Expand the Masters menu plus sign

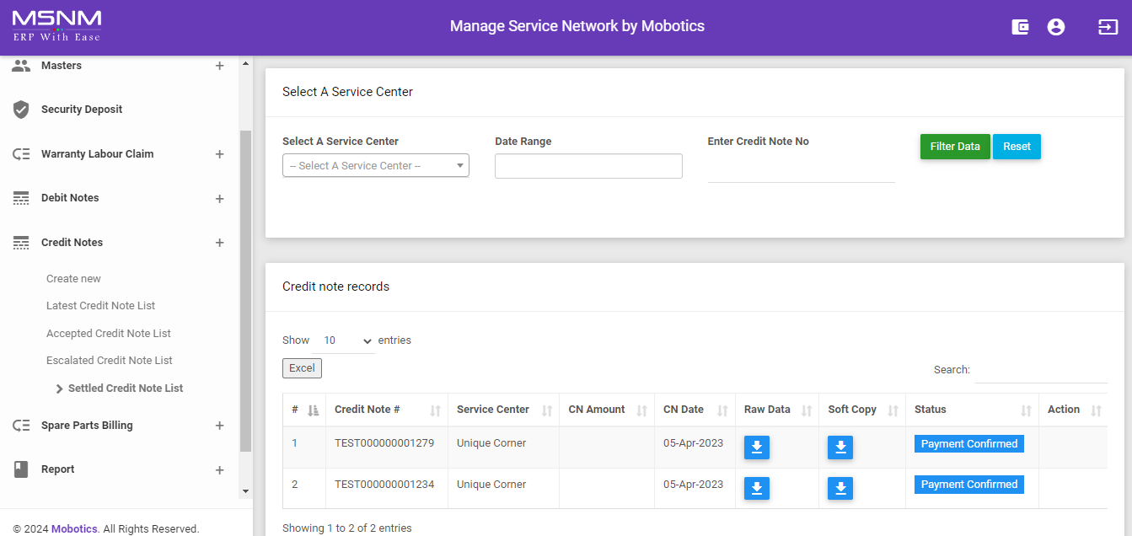click(x=219, y=66)
